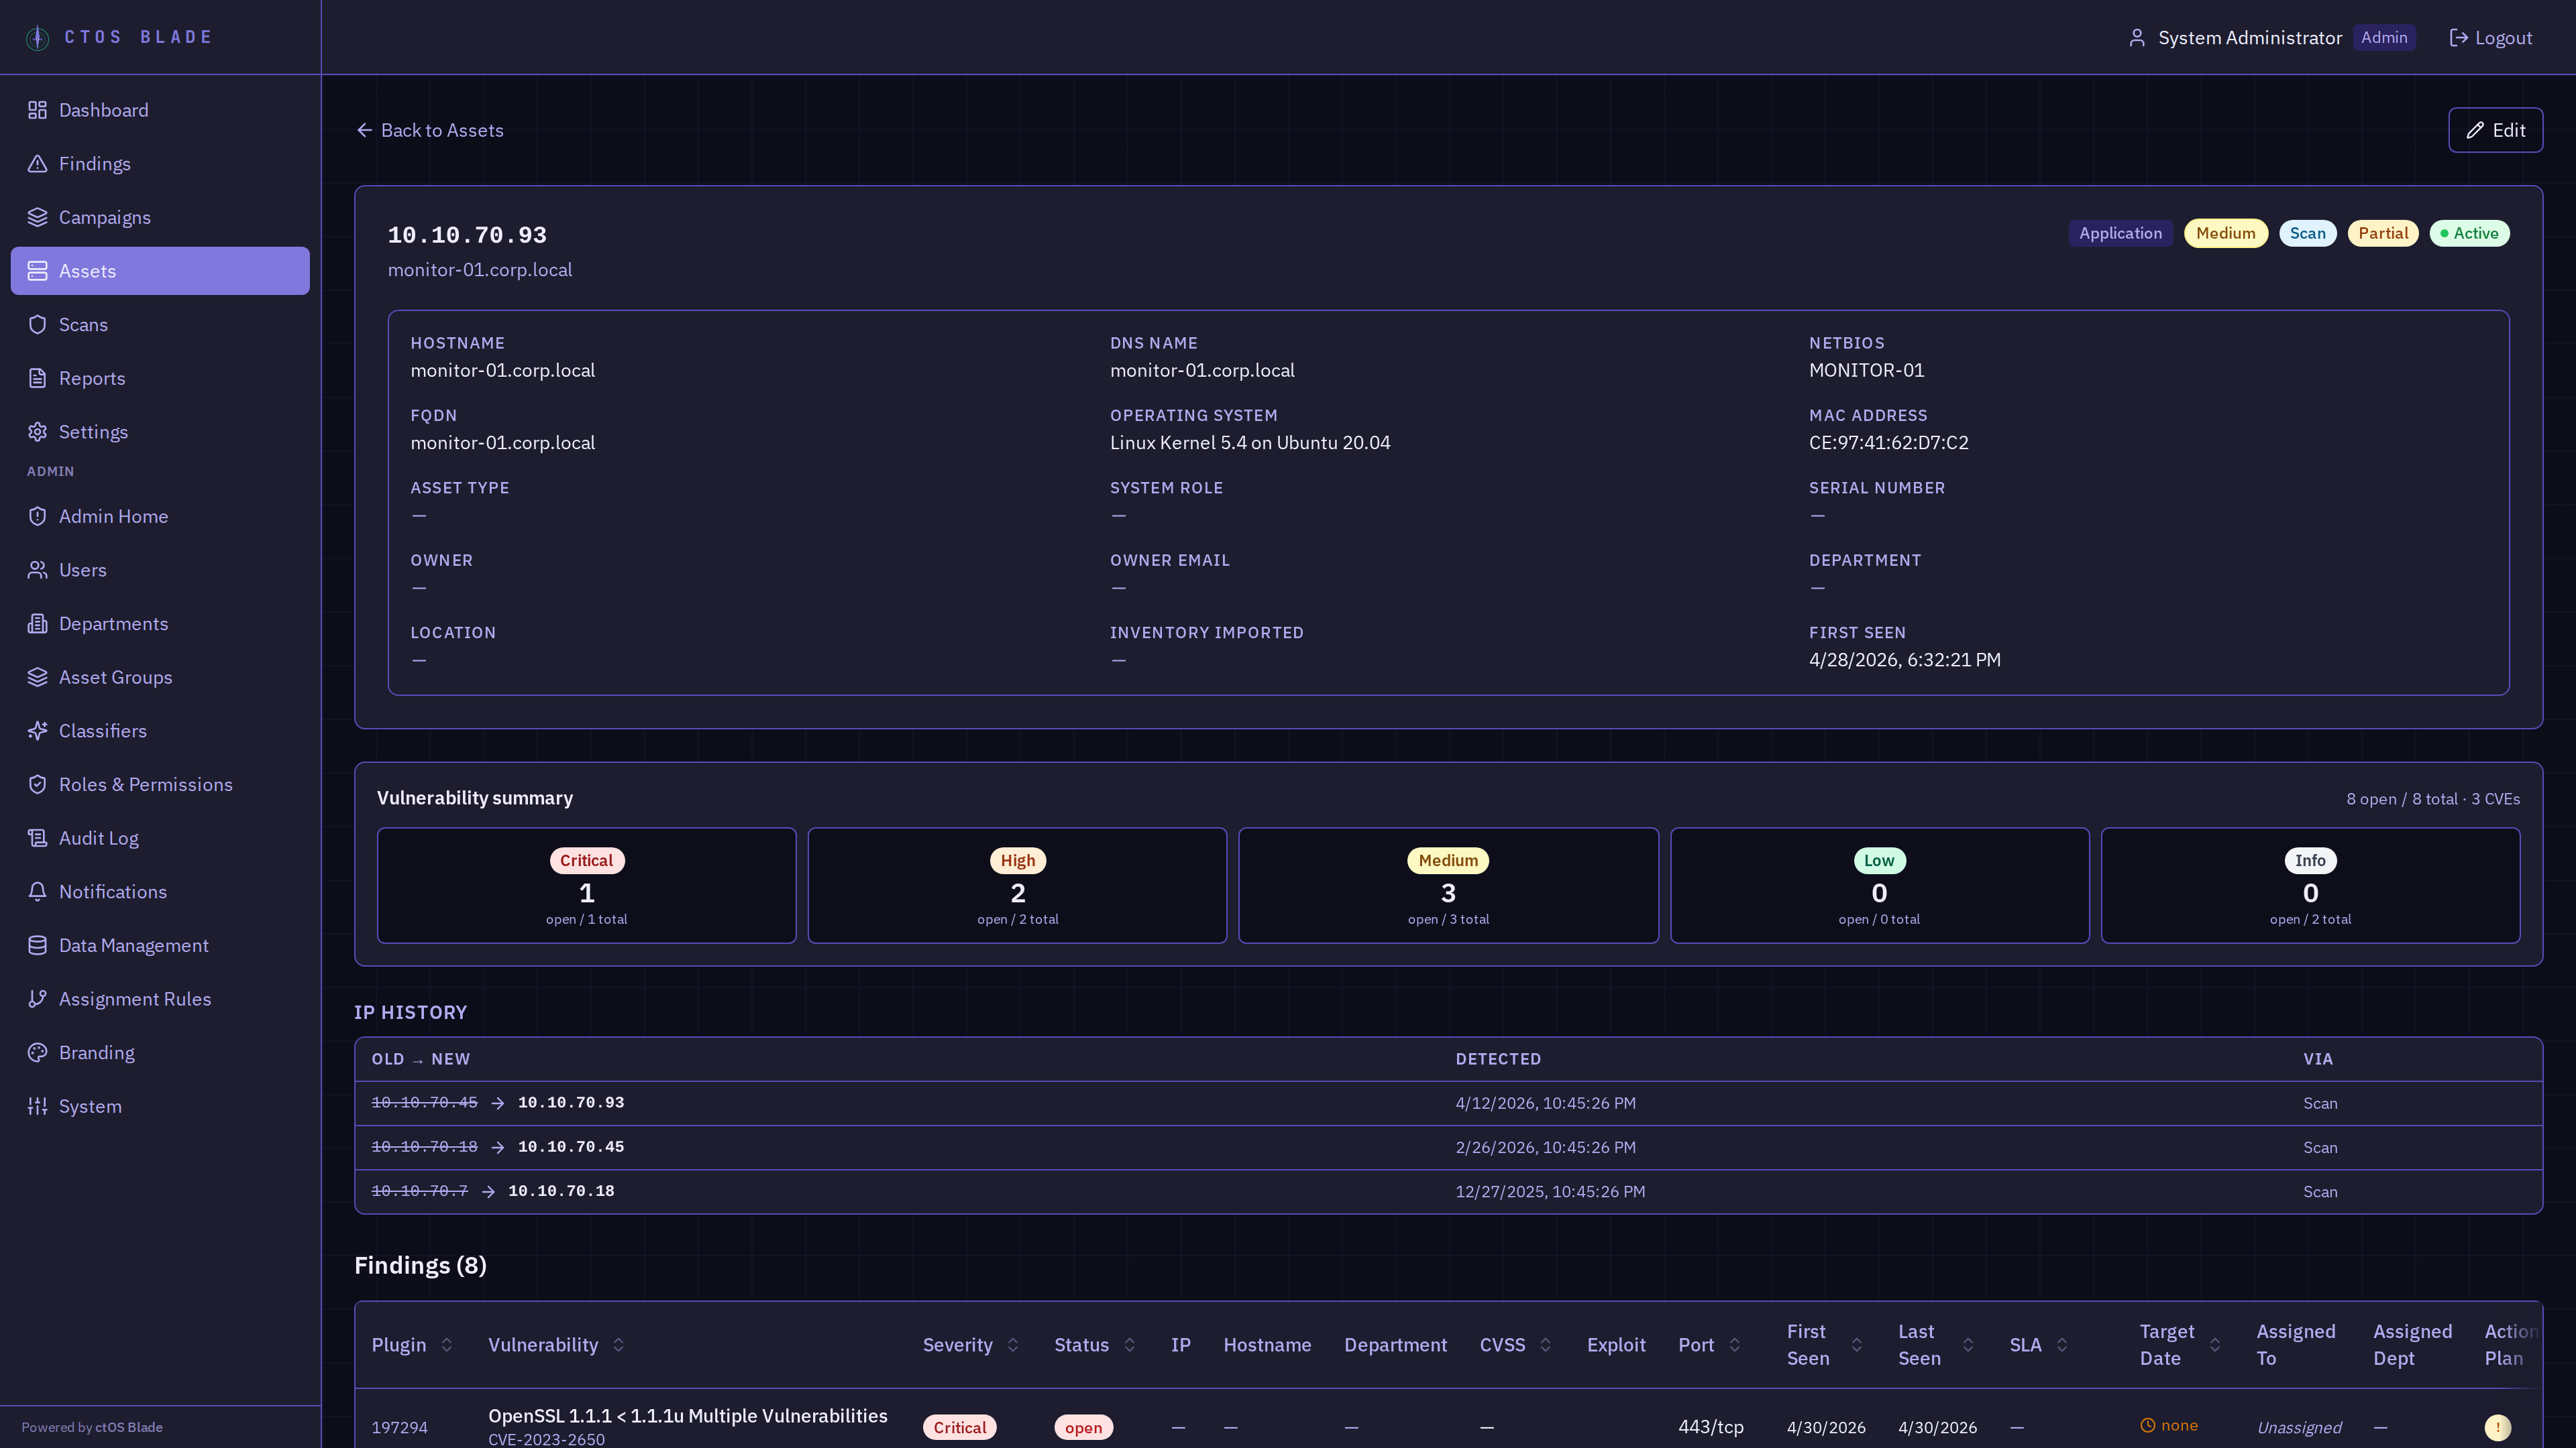Sort findings by First Seen column
Image resolution: width=2576 pixels, height=1448 pixels.
pyautogui.click(x=1857, y=1345)
